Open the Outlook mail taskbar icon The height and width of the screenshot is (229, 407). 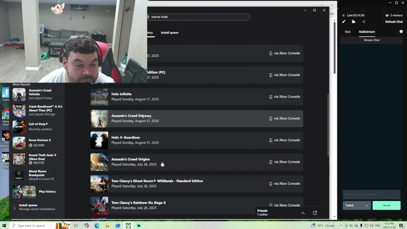(118, 226)
